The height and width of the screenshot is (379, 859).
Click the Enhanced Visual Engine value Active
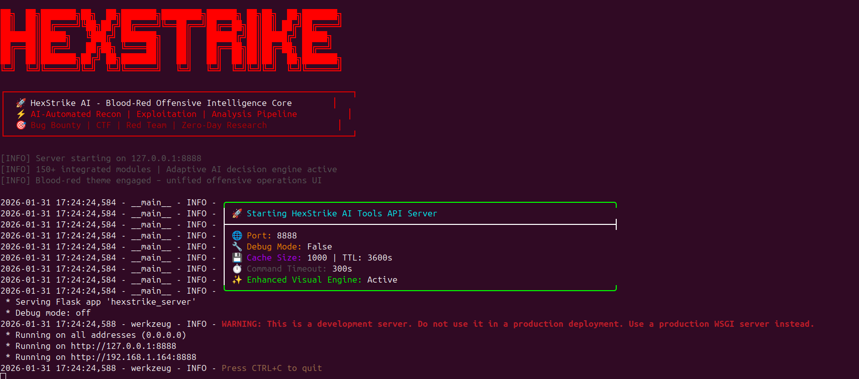tap(383, 280)
